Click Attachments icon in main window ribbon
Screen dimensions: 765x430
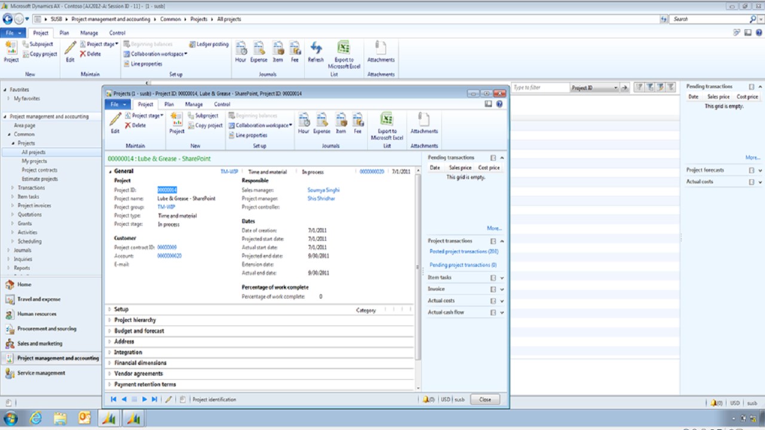[381, 51]
